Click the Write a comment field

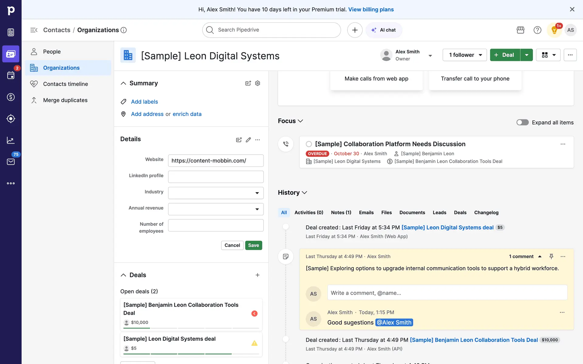pyautogui.click(x=447, y=293)
